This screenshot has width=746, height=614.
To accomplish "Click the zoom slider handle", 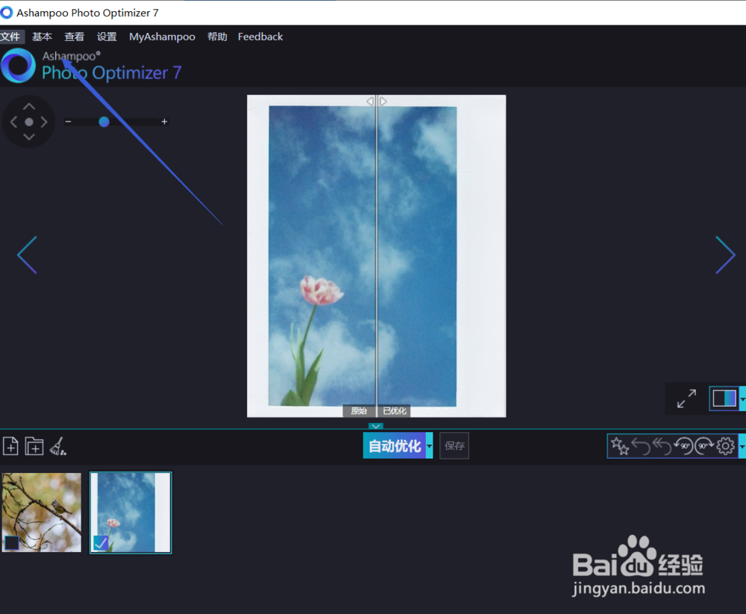I will pos(104,122).
